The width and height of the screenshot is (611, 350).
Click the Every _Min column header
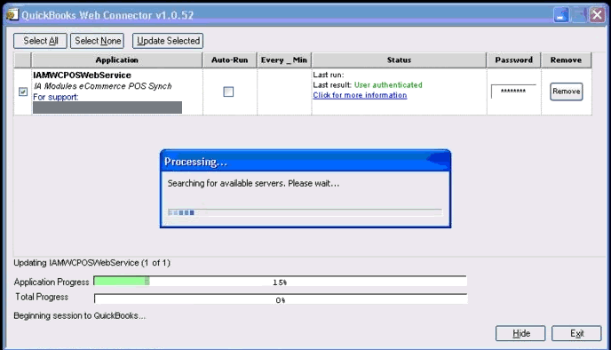pos(284,60)
